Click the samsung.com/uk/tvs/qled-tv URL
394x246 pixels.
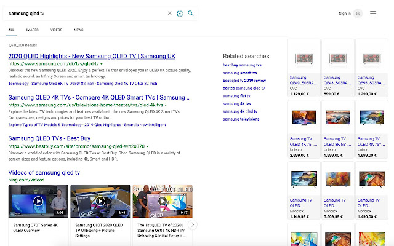coord(54,64)
